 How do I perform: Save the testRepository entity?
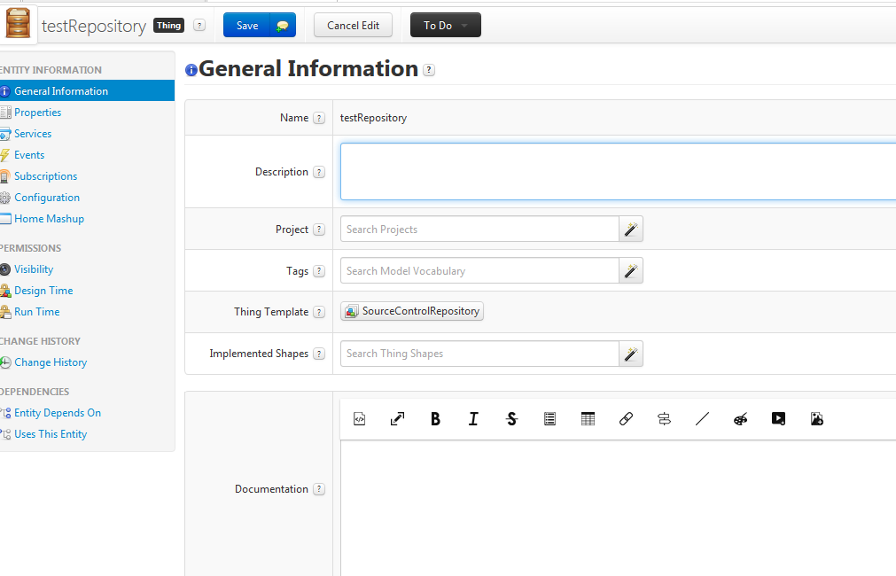tap(247, 25)
